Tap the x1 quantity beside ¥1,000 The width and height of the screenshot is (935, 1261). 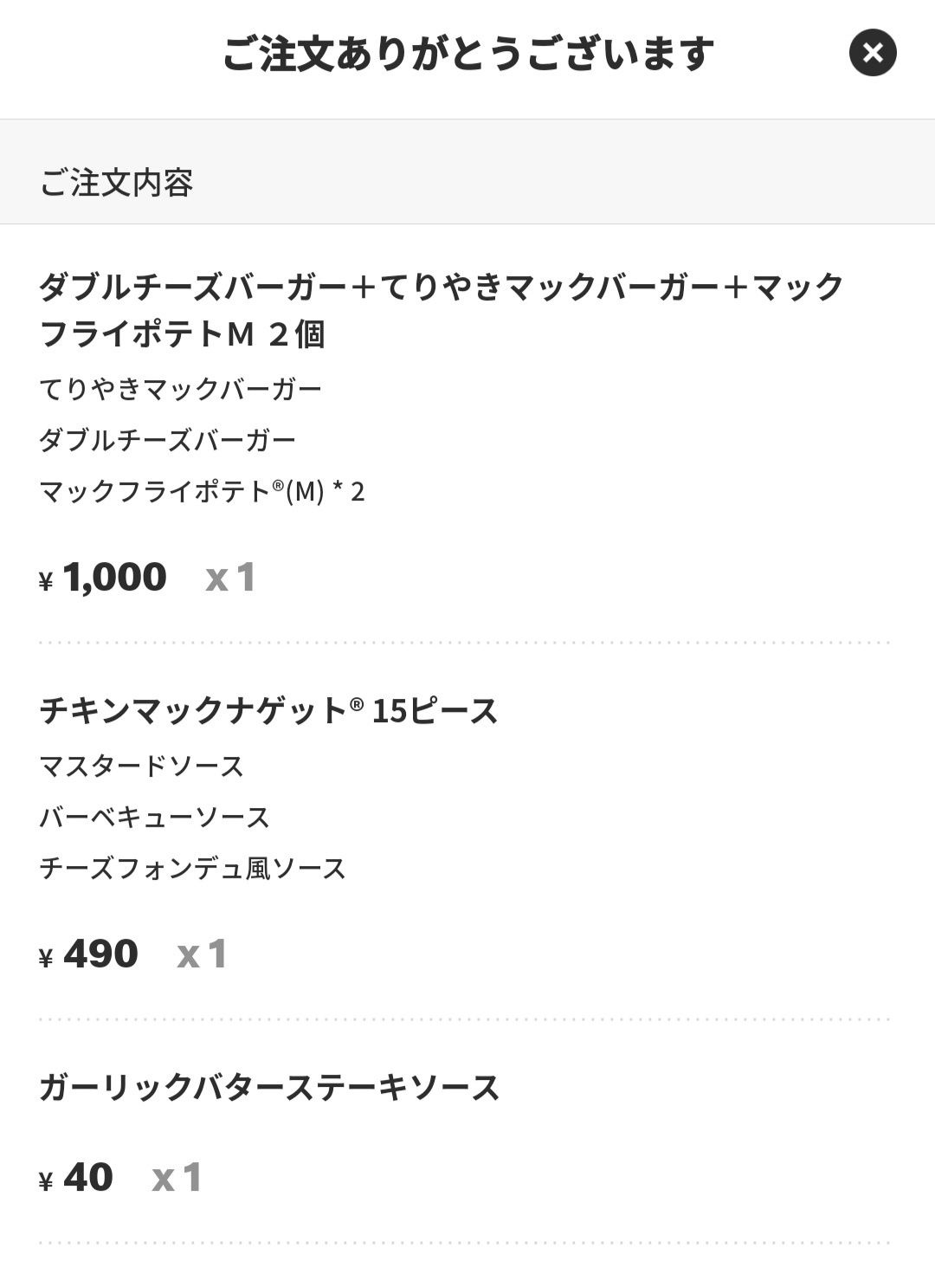click(x=230, y=578)
